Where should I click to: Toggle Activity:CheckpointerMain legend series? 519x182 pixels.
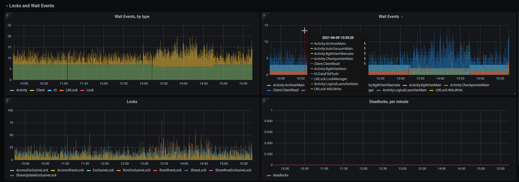click(469, 85)
